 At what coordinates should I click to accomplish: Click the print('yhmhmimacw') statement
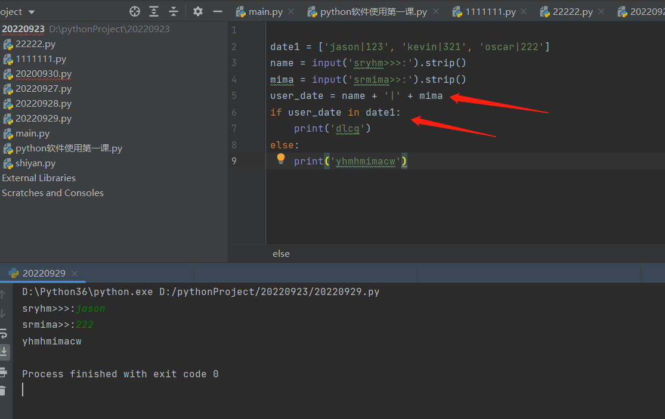(x=350, y=162)
